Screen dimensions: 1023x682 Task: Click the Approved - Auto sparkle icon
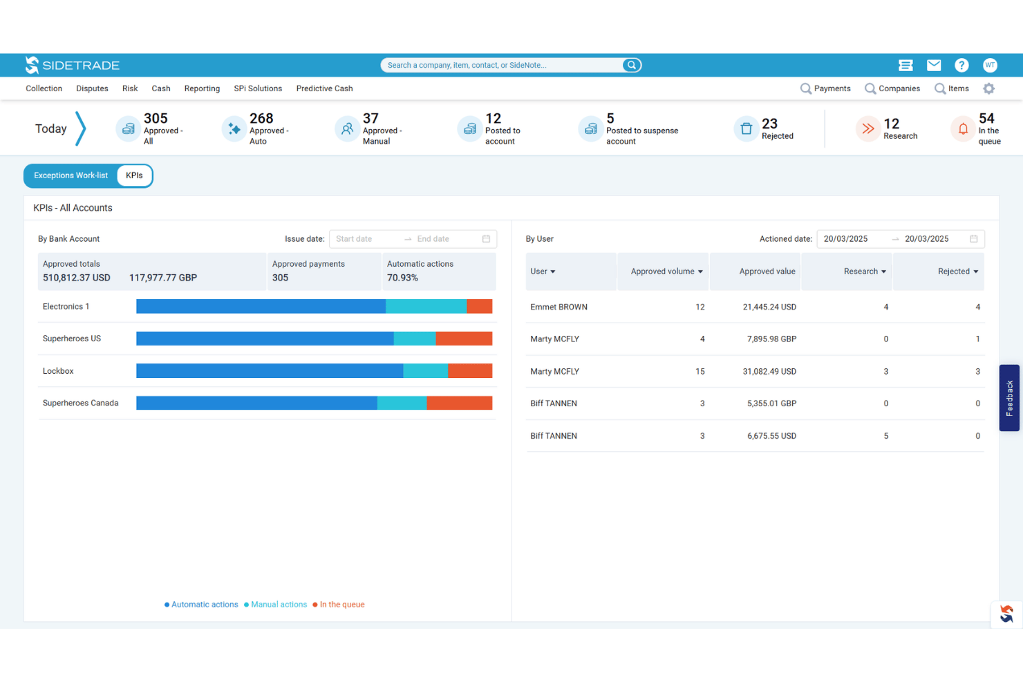click(x=234, y=129)
